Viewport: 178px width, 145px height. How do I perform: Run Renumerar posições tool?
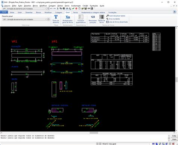coord(93,19)
